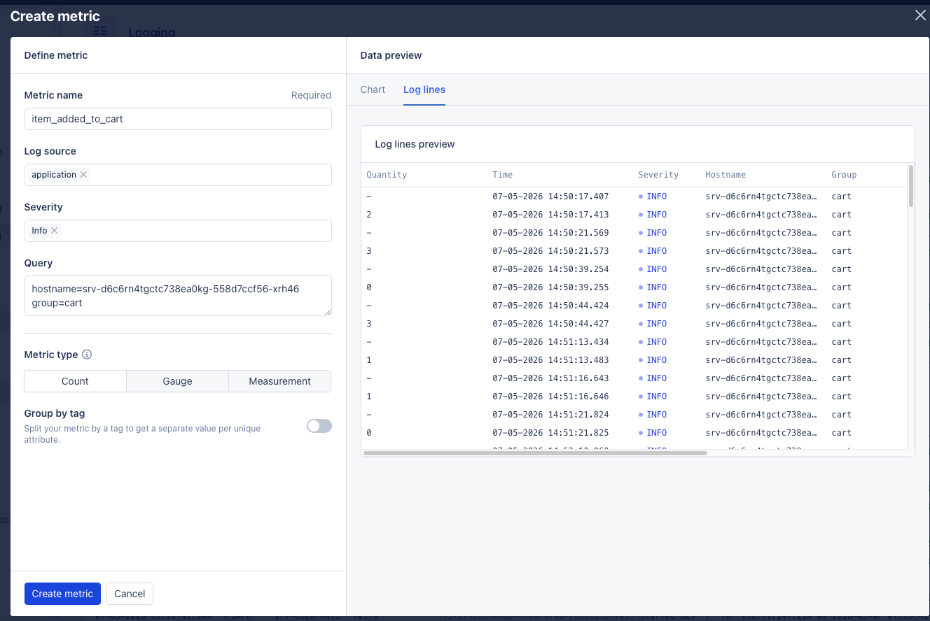
Task: Close the Create metric dialog
Action: [920, 15]
